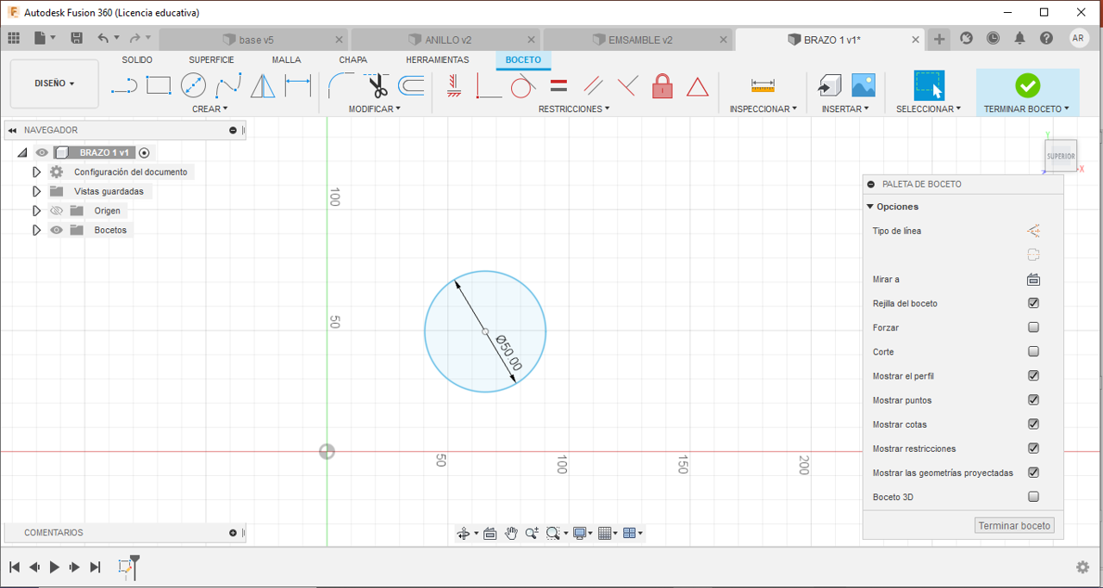The height and width of the screenshot is (588, 1103).
Task: Select the Trim scissors tool
Action: click(x=377, y=85)
